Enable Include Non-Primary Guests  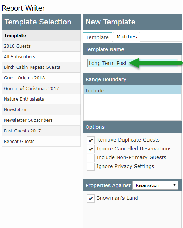(x=91, y=158)
